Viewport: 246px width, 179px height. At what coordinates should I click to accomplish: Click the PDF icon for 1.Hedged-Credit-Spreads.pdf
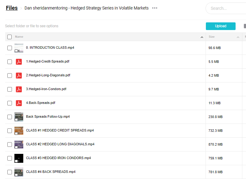(19, 62)
